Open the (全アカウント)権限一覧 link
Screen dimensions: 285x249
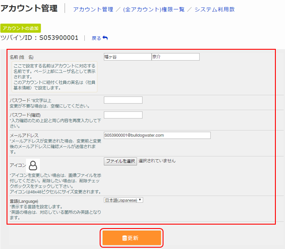[153, 9]
